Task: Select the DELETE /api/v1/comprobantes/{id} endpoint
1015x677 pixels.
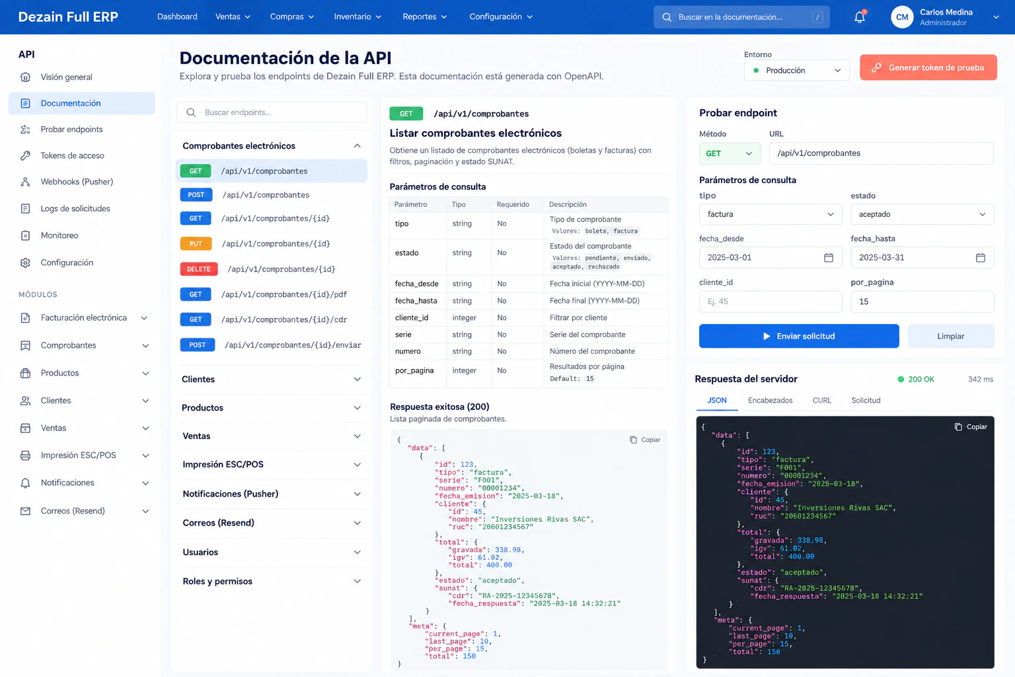Action: coord(272,269)
